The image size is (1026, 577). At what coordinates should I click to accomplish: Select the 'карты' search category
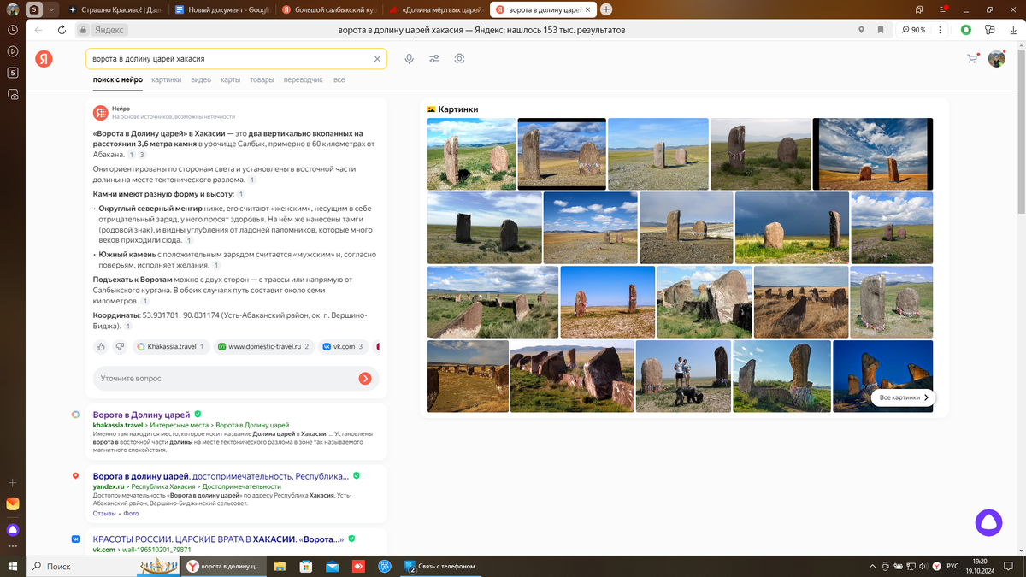230,79
